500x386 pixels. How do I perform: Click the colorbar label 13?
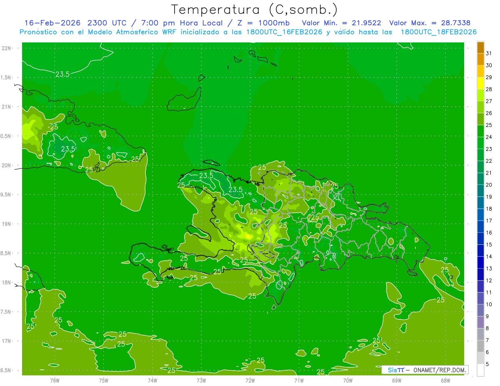(489, 269)
